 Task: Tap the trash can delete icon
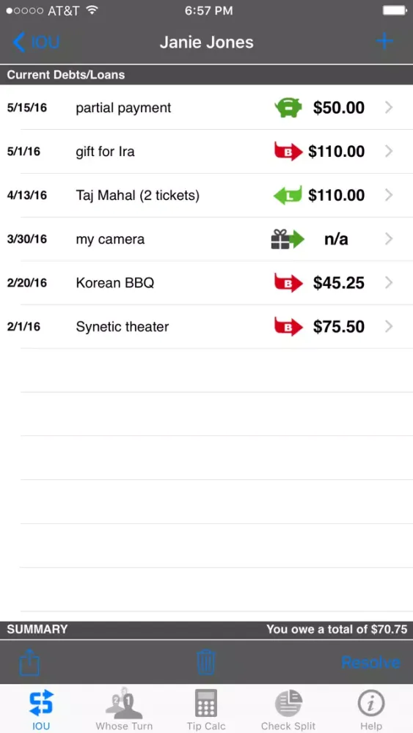[x=206, y=662]
